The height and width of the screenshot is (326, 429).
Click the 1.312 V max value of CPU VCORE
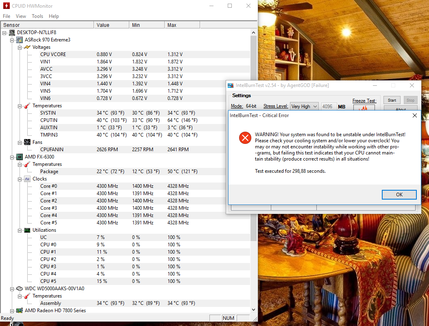[175, 54]
